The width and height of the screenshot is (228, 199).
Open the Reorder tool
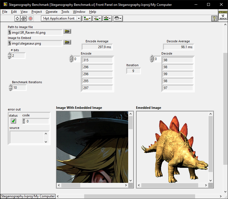tap(118, 18)
